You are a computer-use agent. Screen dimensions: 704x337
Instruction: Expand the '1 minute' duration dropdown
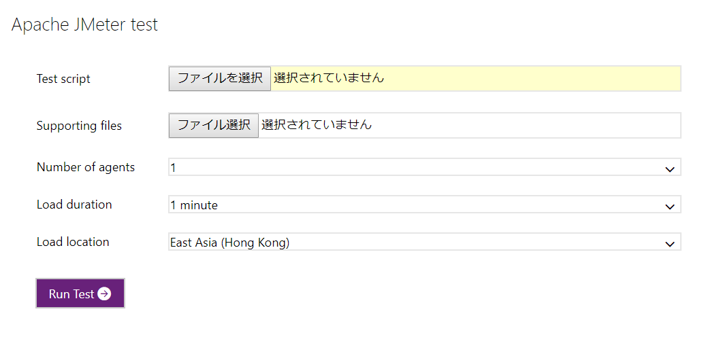point(425,205)
